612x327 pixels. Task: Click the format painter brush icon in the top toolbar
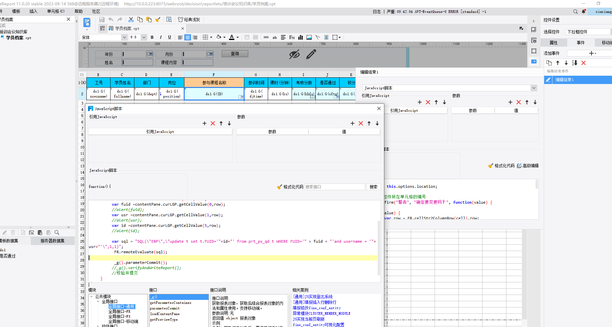(158, 20)
